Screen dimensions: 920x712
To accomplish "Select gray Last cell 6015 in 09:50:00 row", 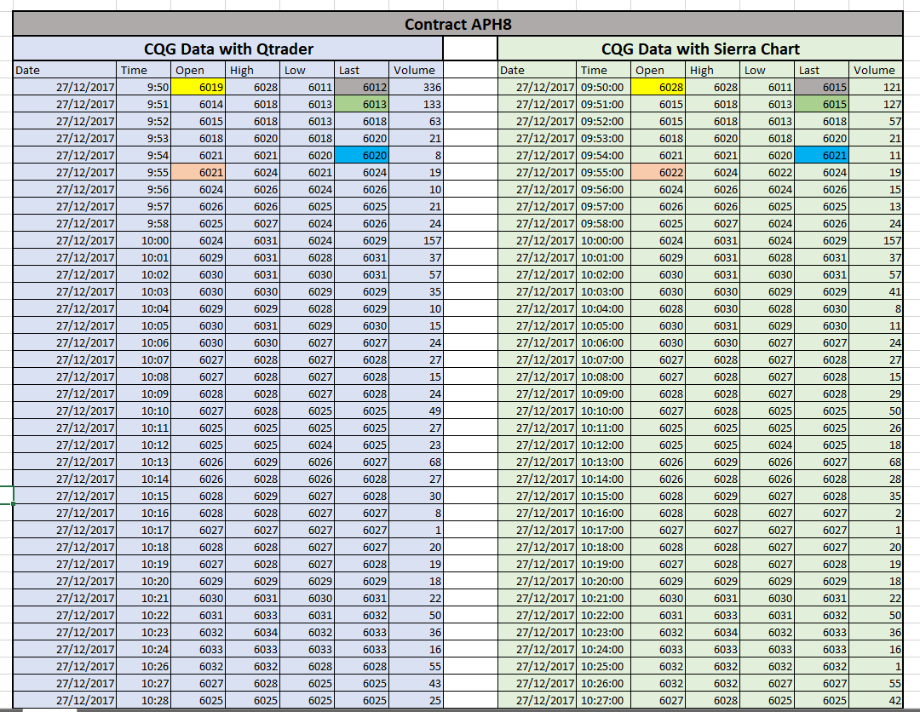I will click(821, 88).
